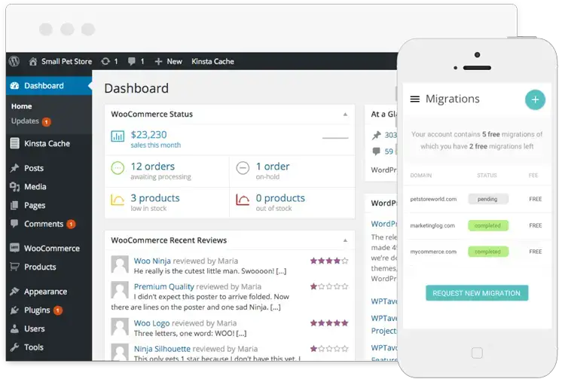Open 0 products out of stock link
This screenshot has height=379, width=565.
280,203
